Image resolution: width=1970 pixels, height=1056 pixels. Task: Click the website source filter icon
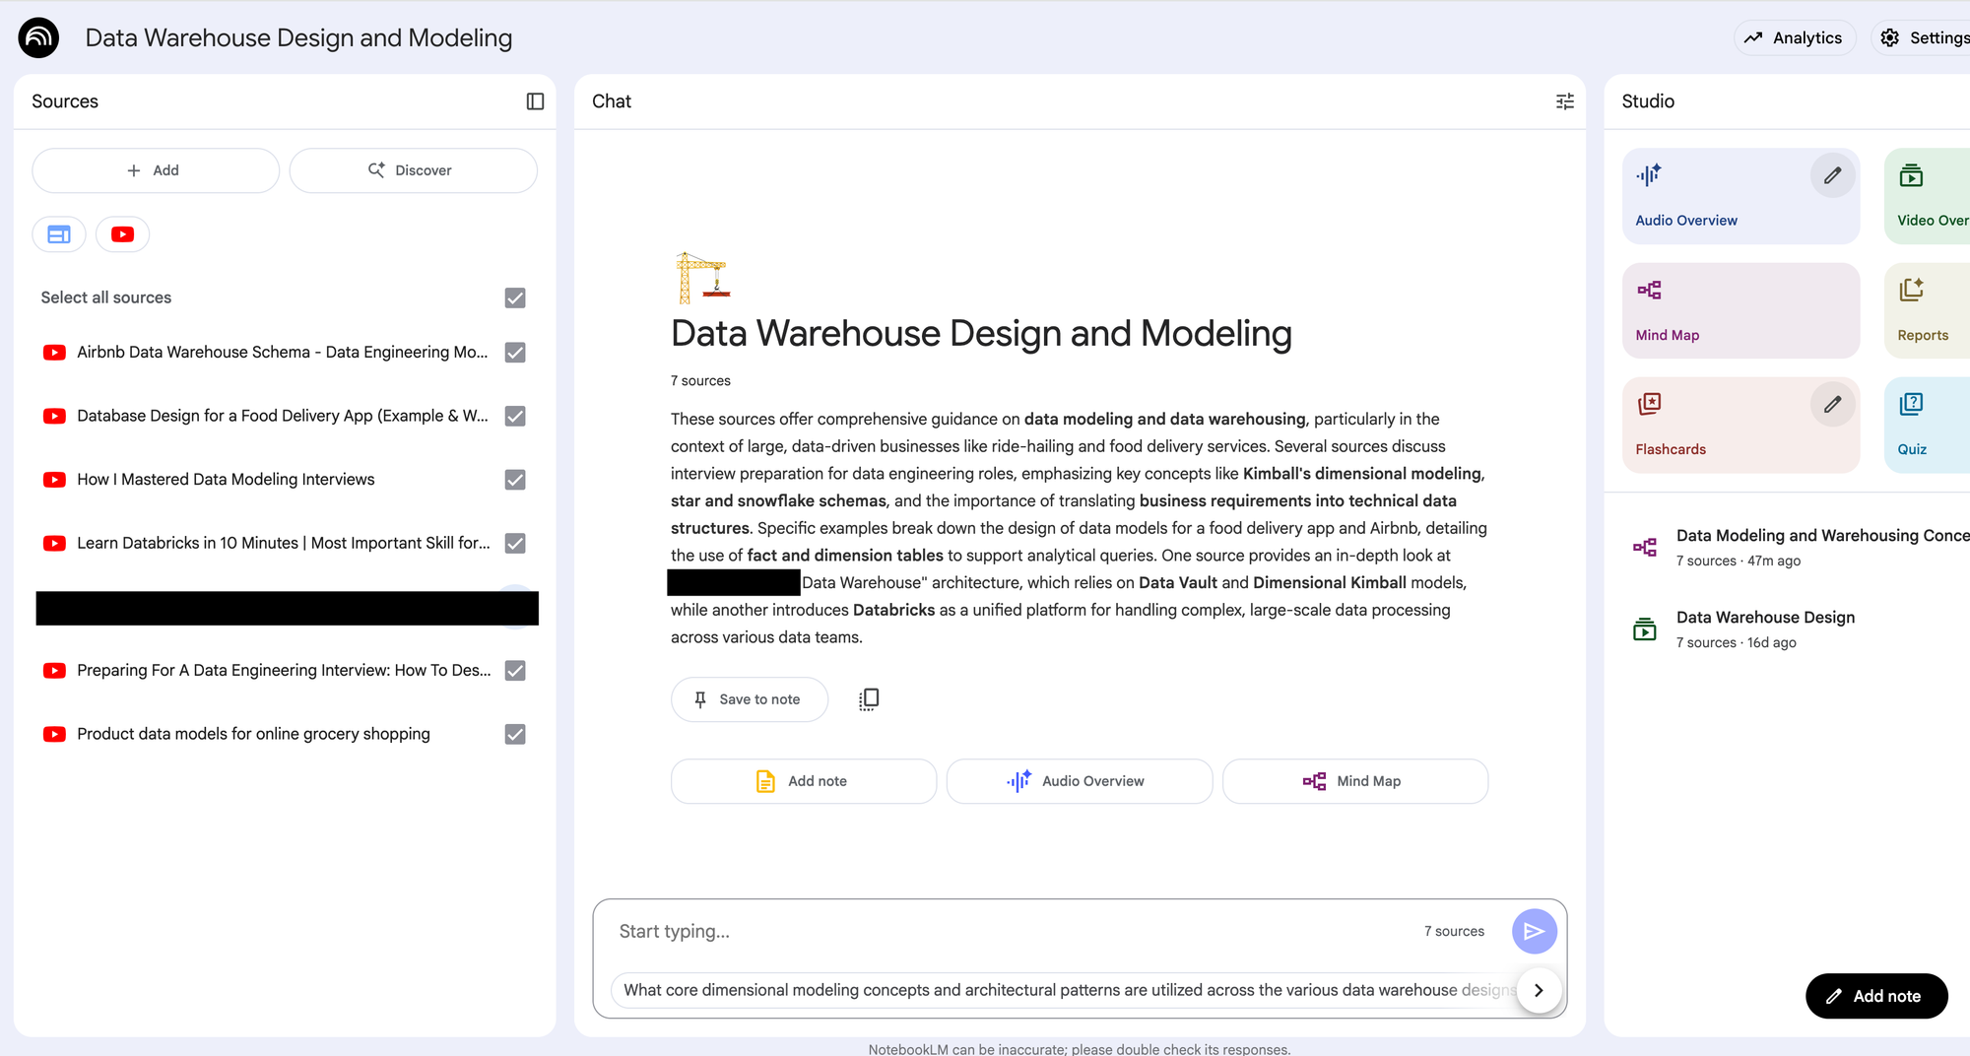(x=59, y=234)
